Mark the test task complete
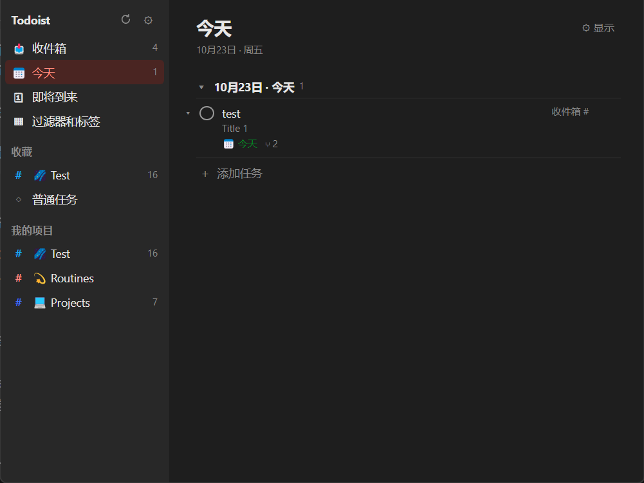644x483 pixels. coord(207,113)
